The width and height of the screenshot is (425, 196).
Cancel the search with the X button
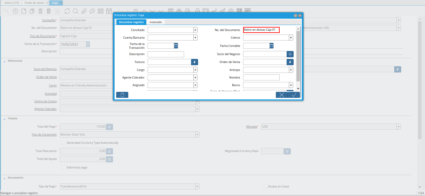coord(282,95)
